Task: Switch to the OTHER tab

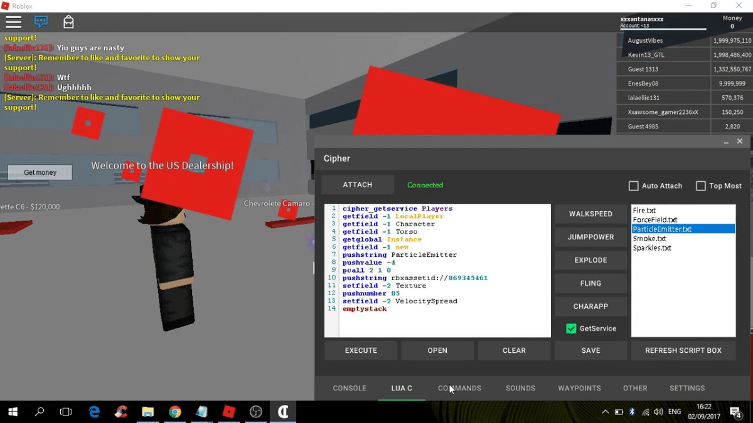Action: 635,389
